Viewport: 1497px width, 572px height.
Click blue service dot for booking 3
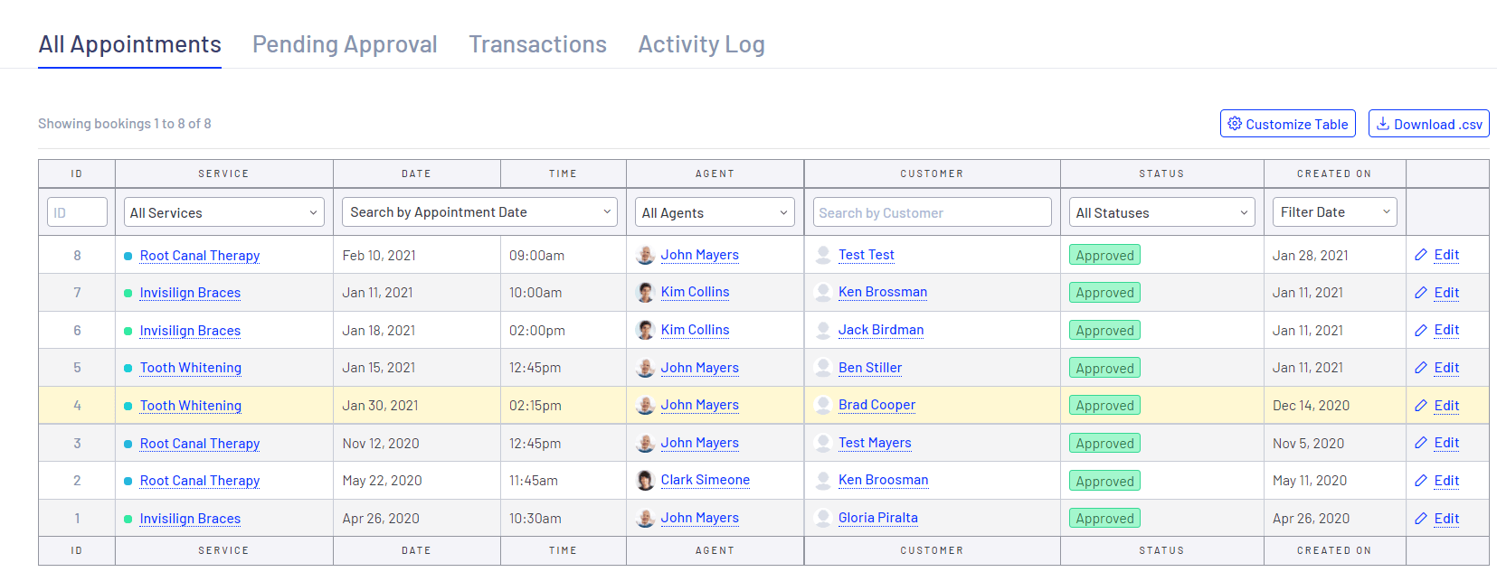[x=128, y=444]
